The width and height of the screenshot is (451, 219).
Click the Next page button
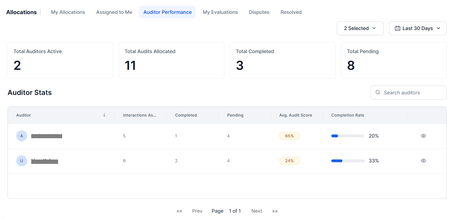[x=257, y=211]
